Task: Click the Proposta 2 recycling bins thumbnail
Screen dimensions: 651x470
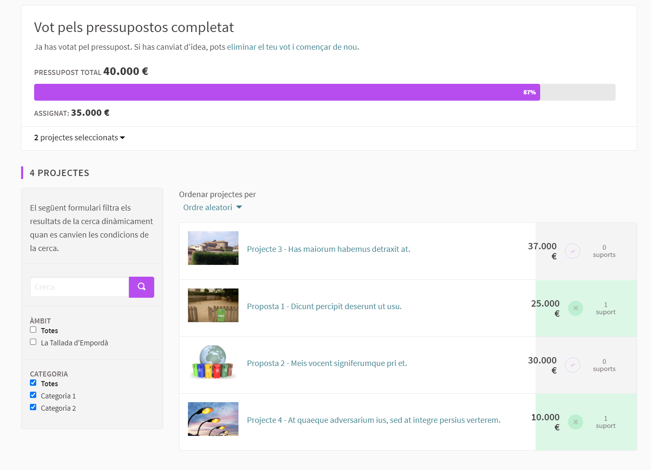Action: pyautogui.click(x=213, y=362)
